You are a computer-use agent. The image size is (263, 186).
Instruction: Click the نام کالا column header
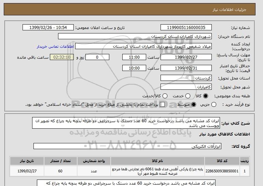pos(157,161)
